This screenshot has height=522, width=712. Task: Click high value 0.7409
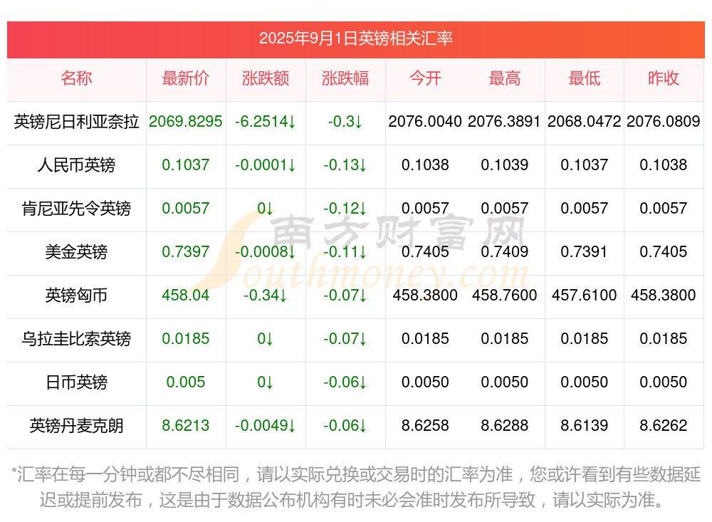click(x=505, y=251)
